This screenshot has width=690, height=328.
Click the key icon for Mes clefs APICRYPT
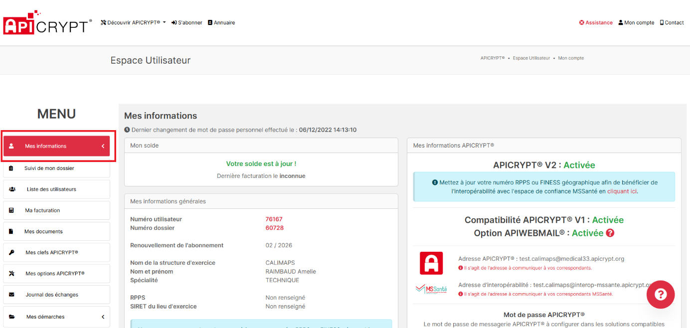11,253
